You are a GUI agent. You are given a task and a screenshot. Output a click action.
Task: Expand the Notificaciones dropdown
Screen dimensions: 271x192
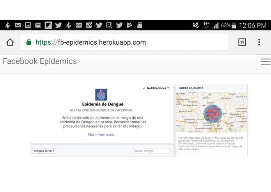(156, 88)
